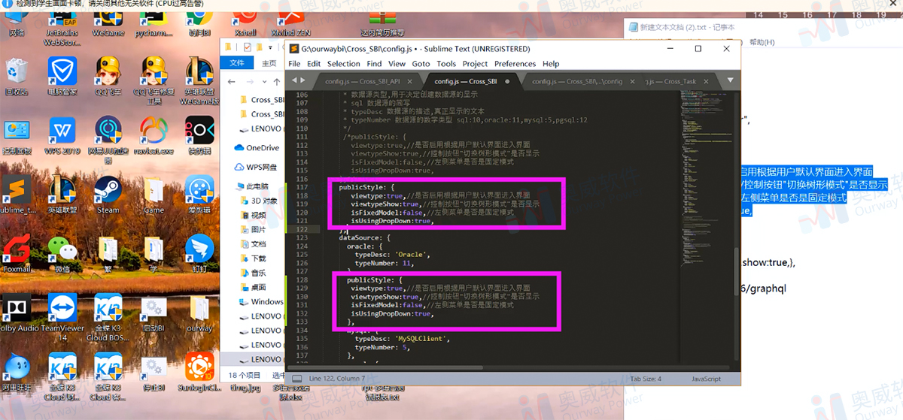
Task: Select OneDrive in Explorer navigation pane
Action: (256, 148)
